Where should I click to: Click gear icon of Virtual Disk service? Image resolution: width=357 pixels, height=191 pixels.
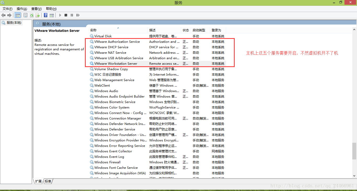point(92,36)
